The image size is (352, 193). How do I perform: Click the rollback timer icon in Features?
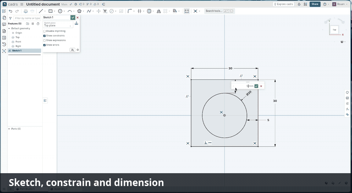pos(38,23)
